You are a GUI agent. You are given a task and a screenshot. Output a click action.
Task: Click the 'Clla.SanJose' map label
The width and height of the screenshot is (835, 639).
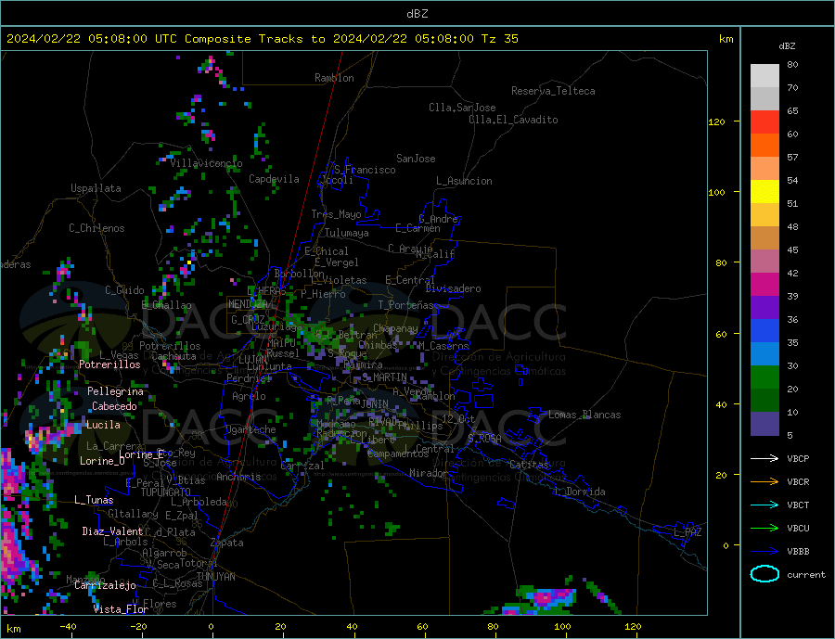[x=462, y=108]
